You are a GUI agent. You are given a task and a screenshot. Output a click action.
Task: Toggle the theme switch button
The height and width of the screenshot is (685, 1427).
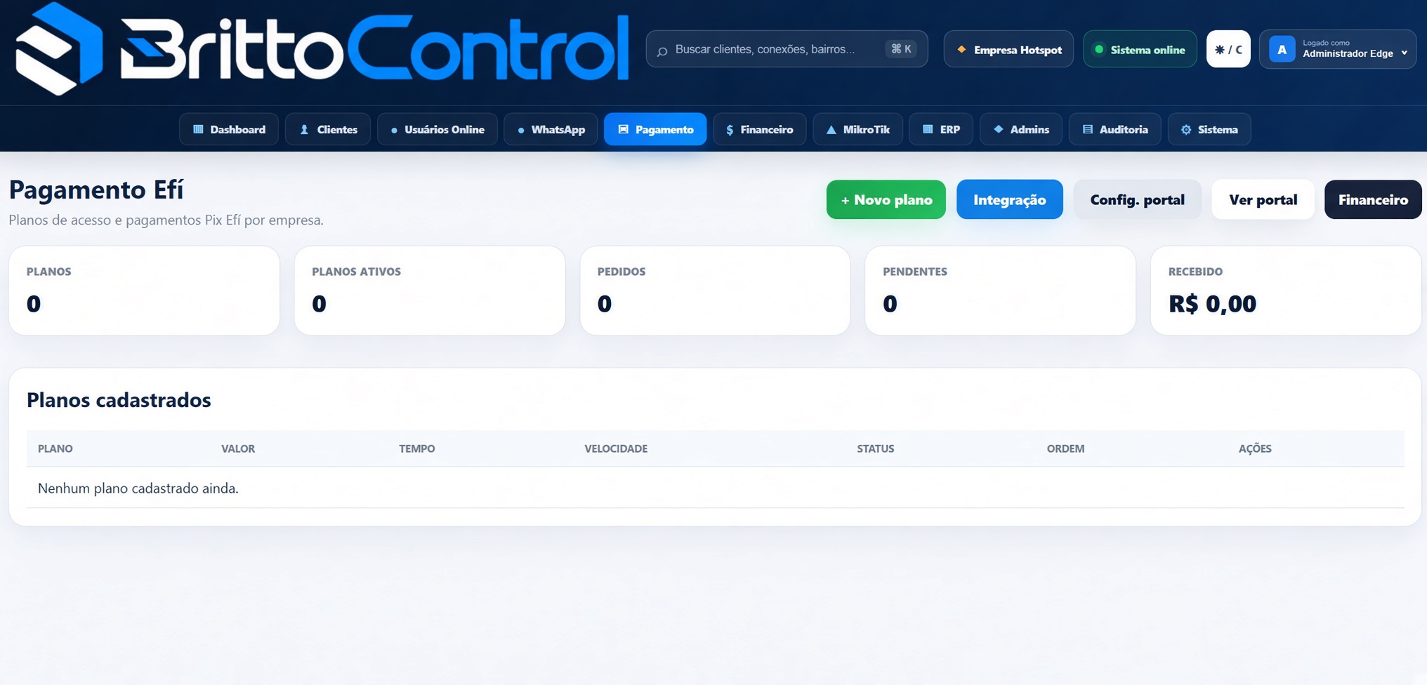coord(1228,49)
